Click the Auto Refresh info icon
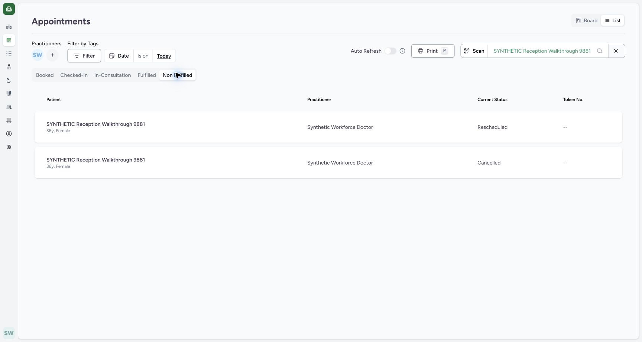Screen dimensions: 642x342 [x=402, y=51]
